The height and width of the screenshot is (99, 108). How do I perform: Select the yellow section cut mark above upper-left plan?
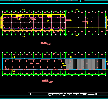coord(23,11)
